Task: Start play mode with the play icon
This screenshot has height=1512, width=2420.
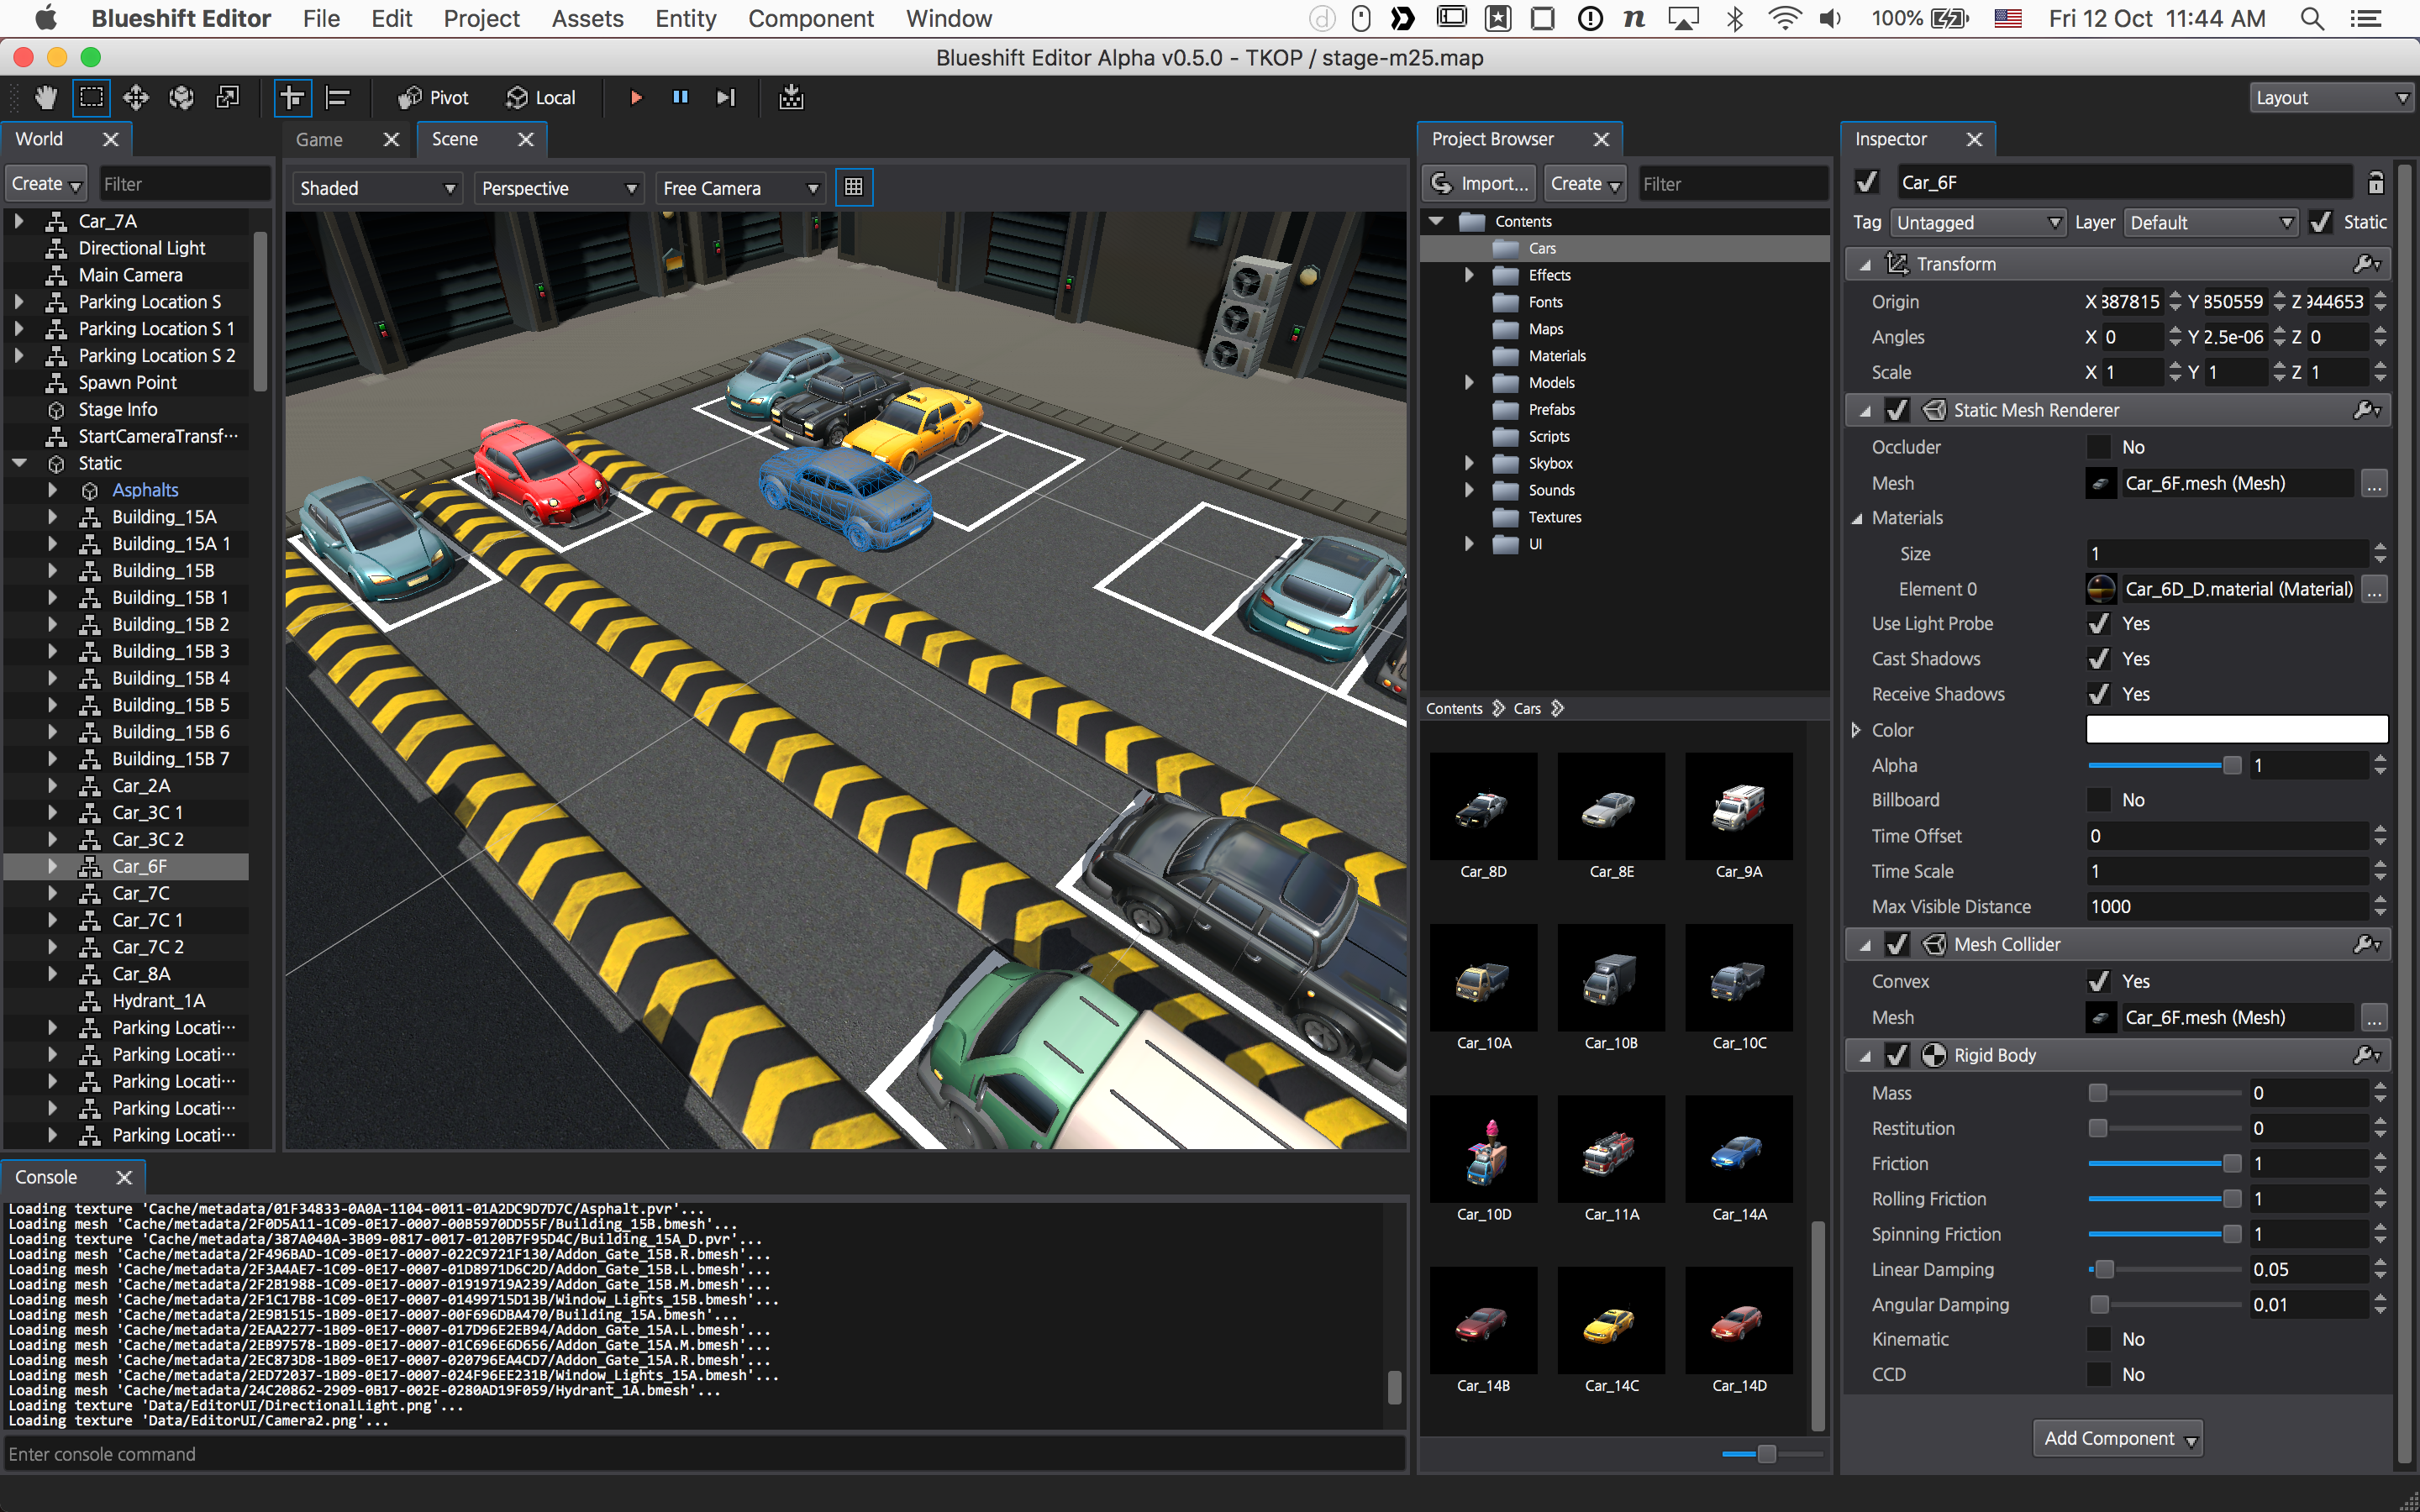Action: [636, 97]
